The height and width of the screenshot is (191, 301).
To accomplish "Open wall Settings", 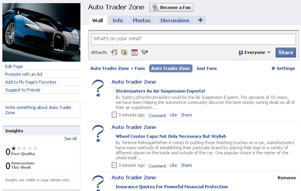I will pos(283,68).
